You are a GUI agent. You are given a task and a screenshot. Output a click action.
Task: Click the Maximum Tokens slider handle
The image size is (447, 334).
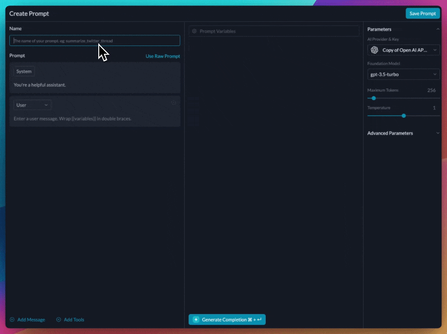373,98
